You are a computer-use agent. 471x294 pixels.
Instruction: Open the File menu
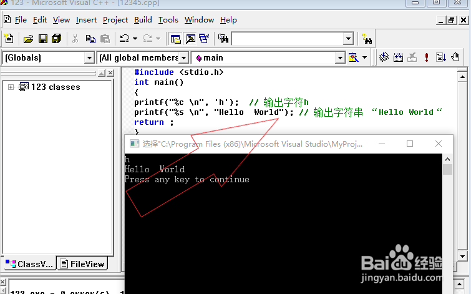pyautogui.click(x=21, y=20)
